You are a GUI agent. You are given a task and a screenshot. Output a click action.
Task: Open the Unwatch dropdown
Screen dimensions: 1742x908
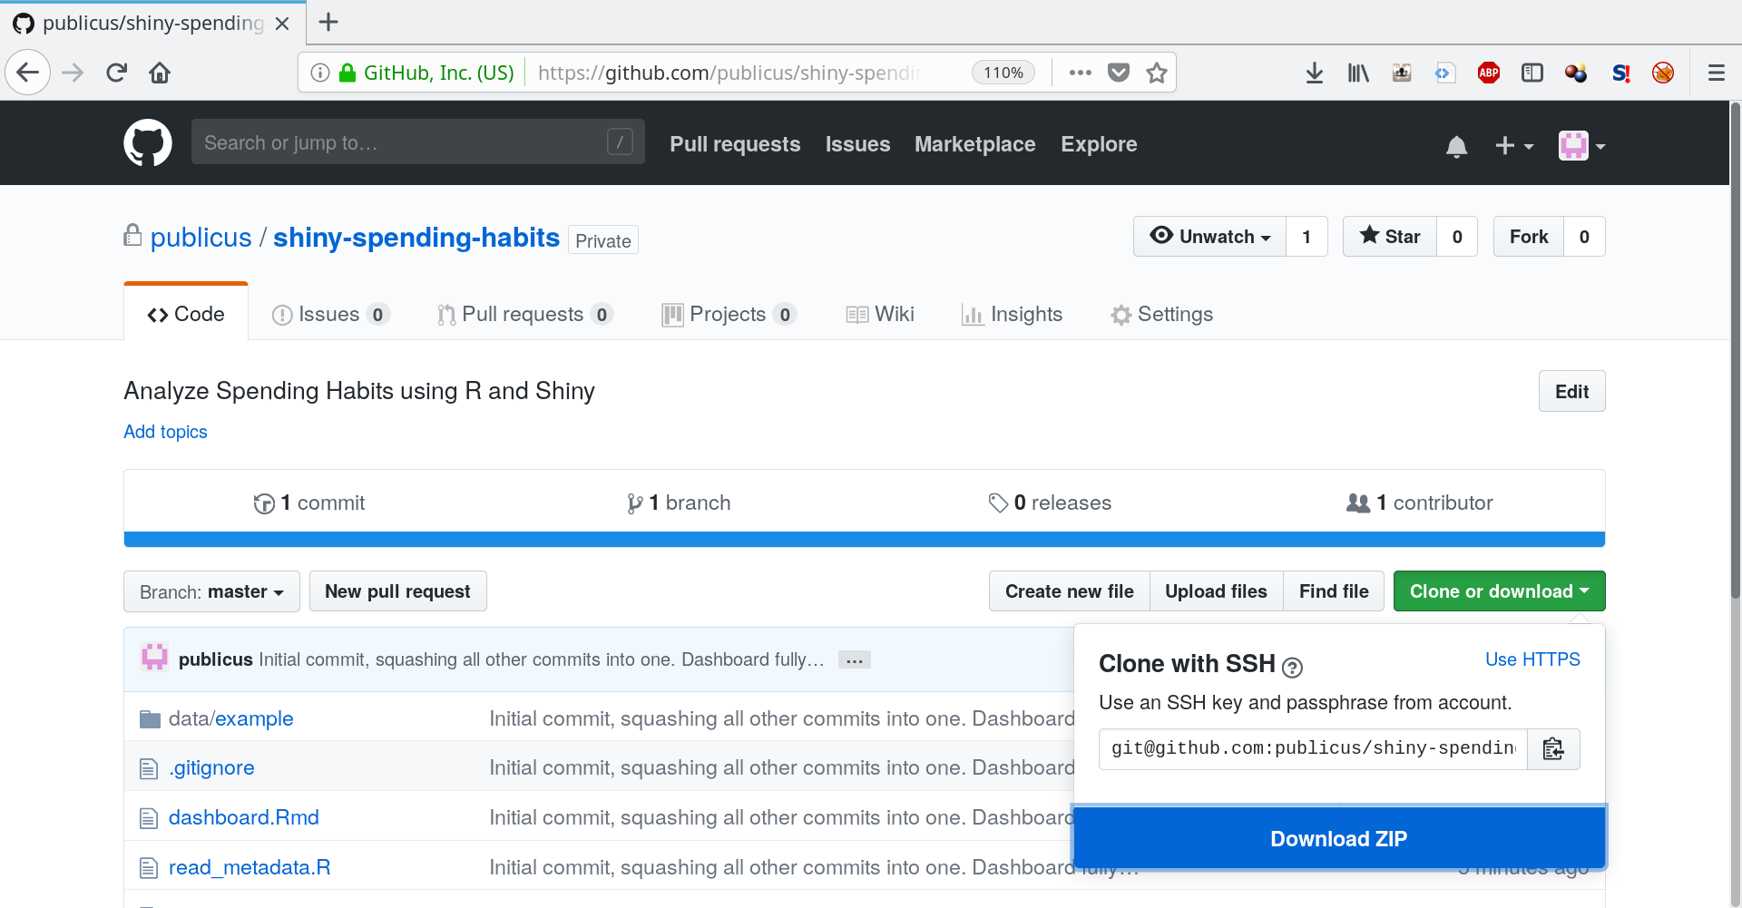(x=1209, y=236)
